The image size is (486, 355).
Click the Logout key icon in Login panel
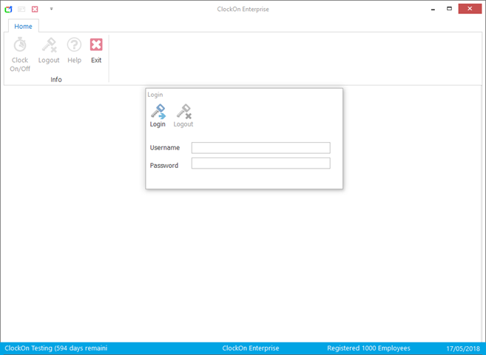(183, 112)
